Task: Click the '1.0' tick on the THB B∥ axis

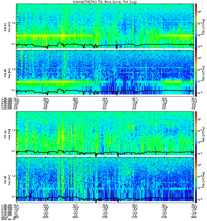Action: (x=13, y=69)
